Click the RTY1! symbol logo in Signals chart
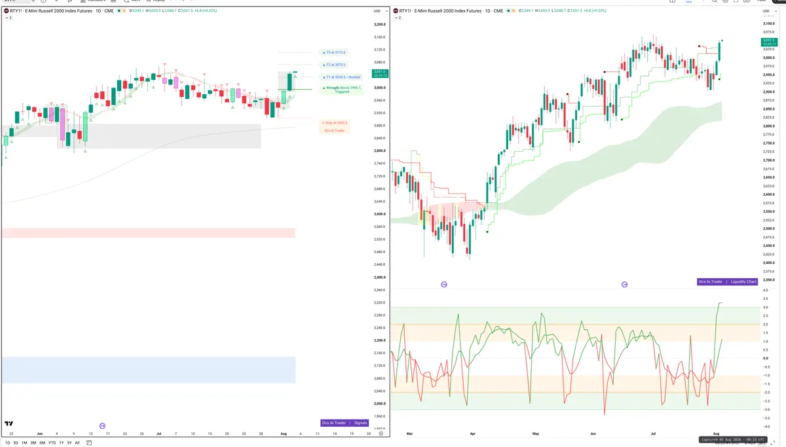786x447 pixels. pyautogui.click(x=6, y=11)
